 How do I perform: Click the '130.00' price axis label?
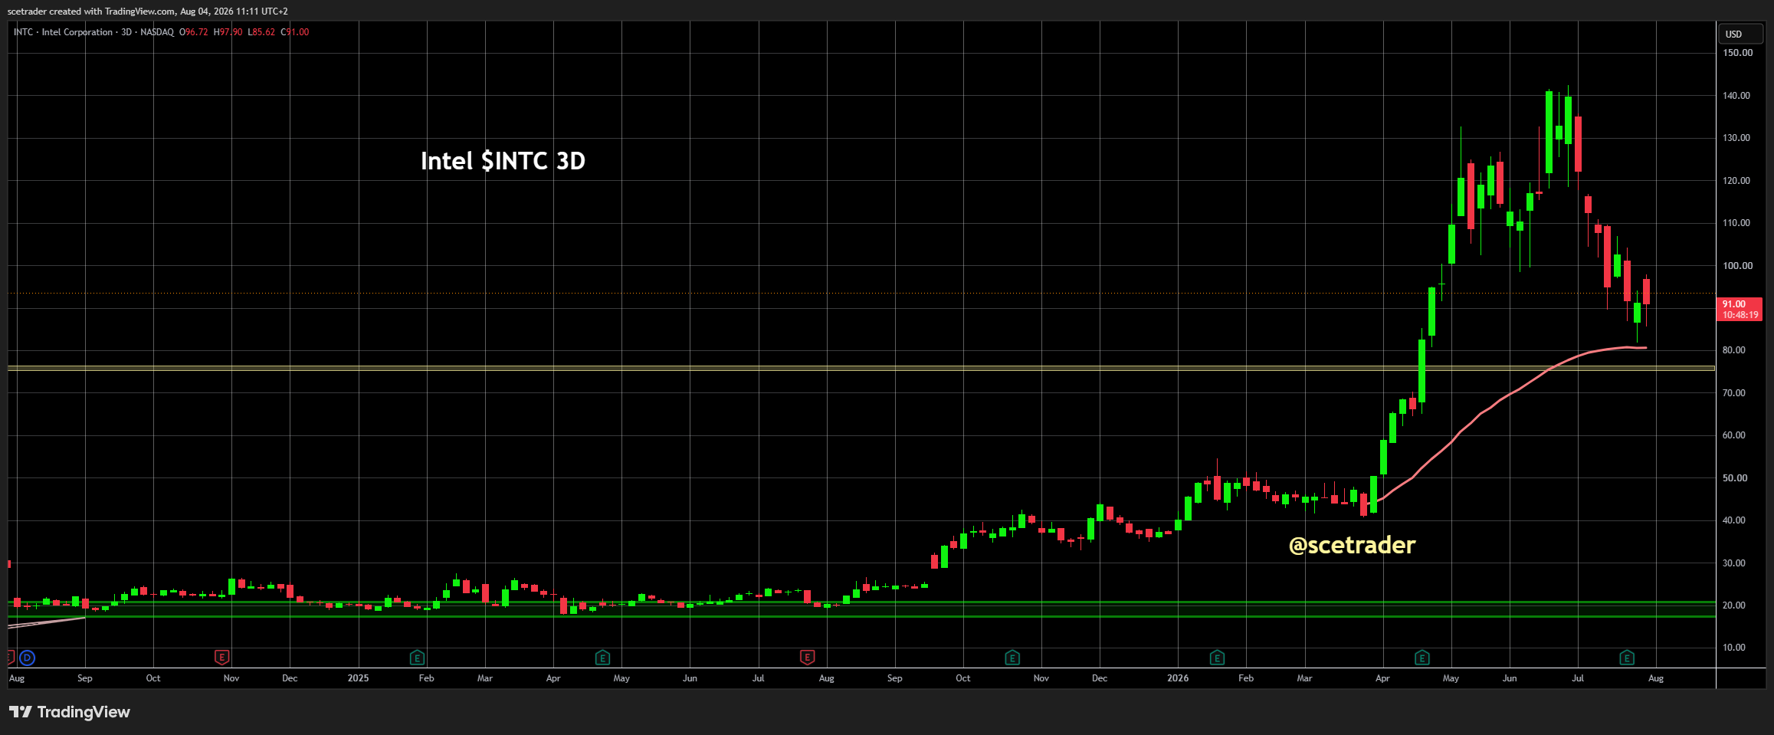coord(1737,138)
